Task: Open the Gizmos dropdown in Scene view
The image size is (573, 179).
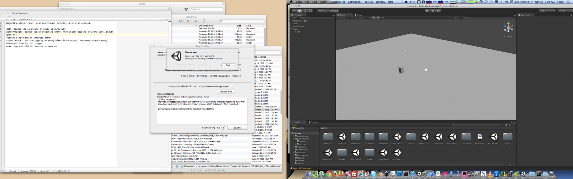Action: point(457,18)
